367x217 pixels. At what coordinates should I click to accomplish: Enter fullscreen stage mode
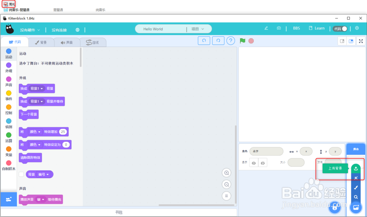click(x=361, y=41)
